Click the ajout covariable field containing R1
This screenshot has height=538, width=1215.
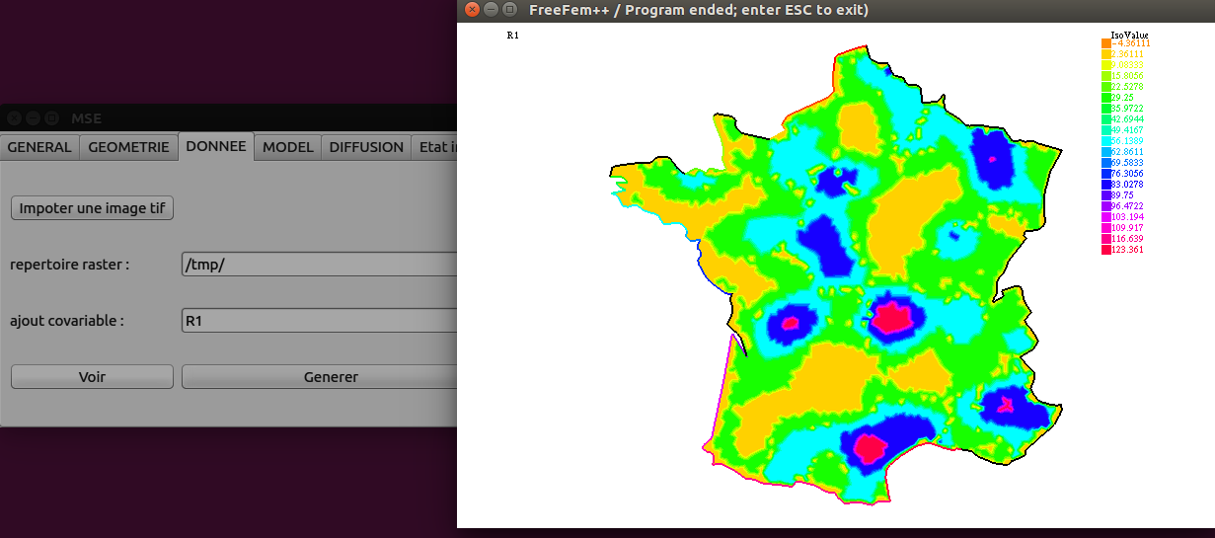(318, 321)
